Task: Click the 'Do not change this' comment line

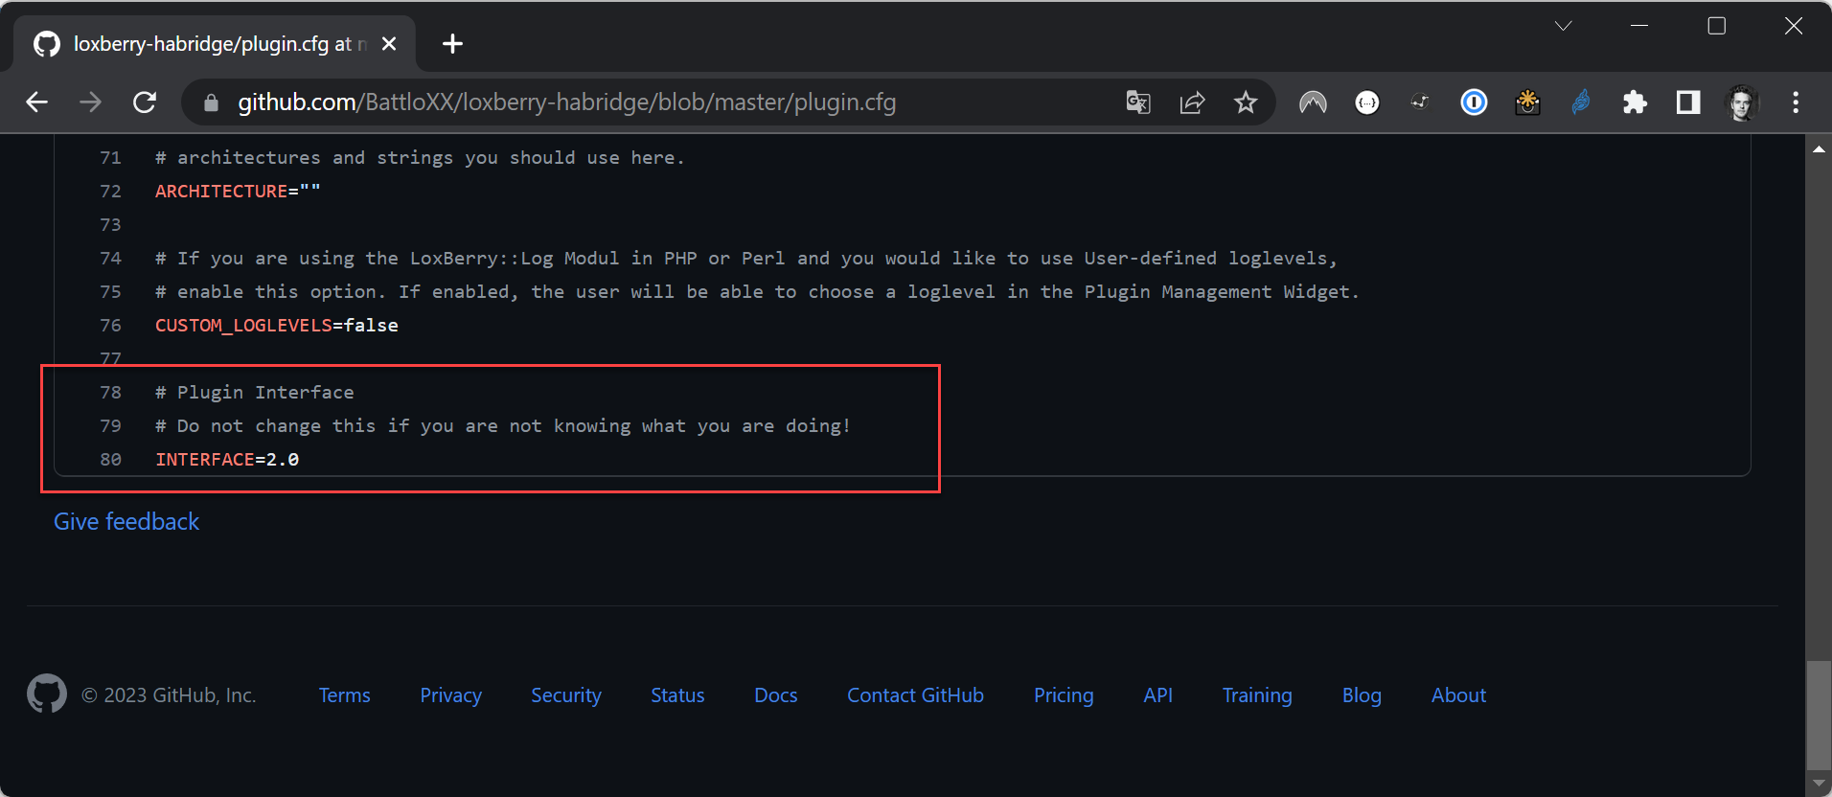Action: pos(503,426)
